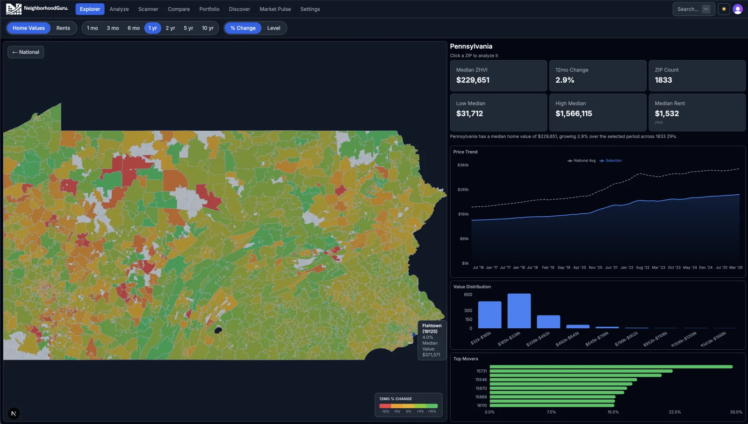The image size is (748, 424).
Task: Click the N map attribution icon
Action: [14, 413]
